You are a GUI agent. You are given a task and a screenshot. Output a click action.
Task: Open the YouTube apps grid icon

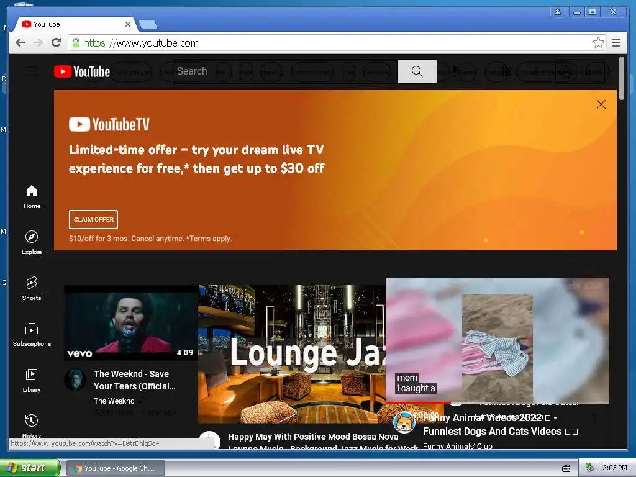pyautogui.click(x=506, y=72)
